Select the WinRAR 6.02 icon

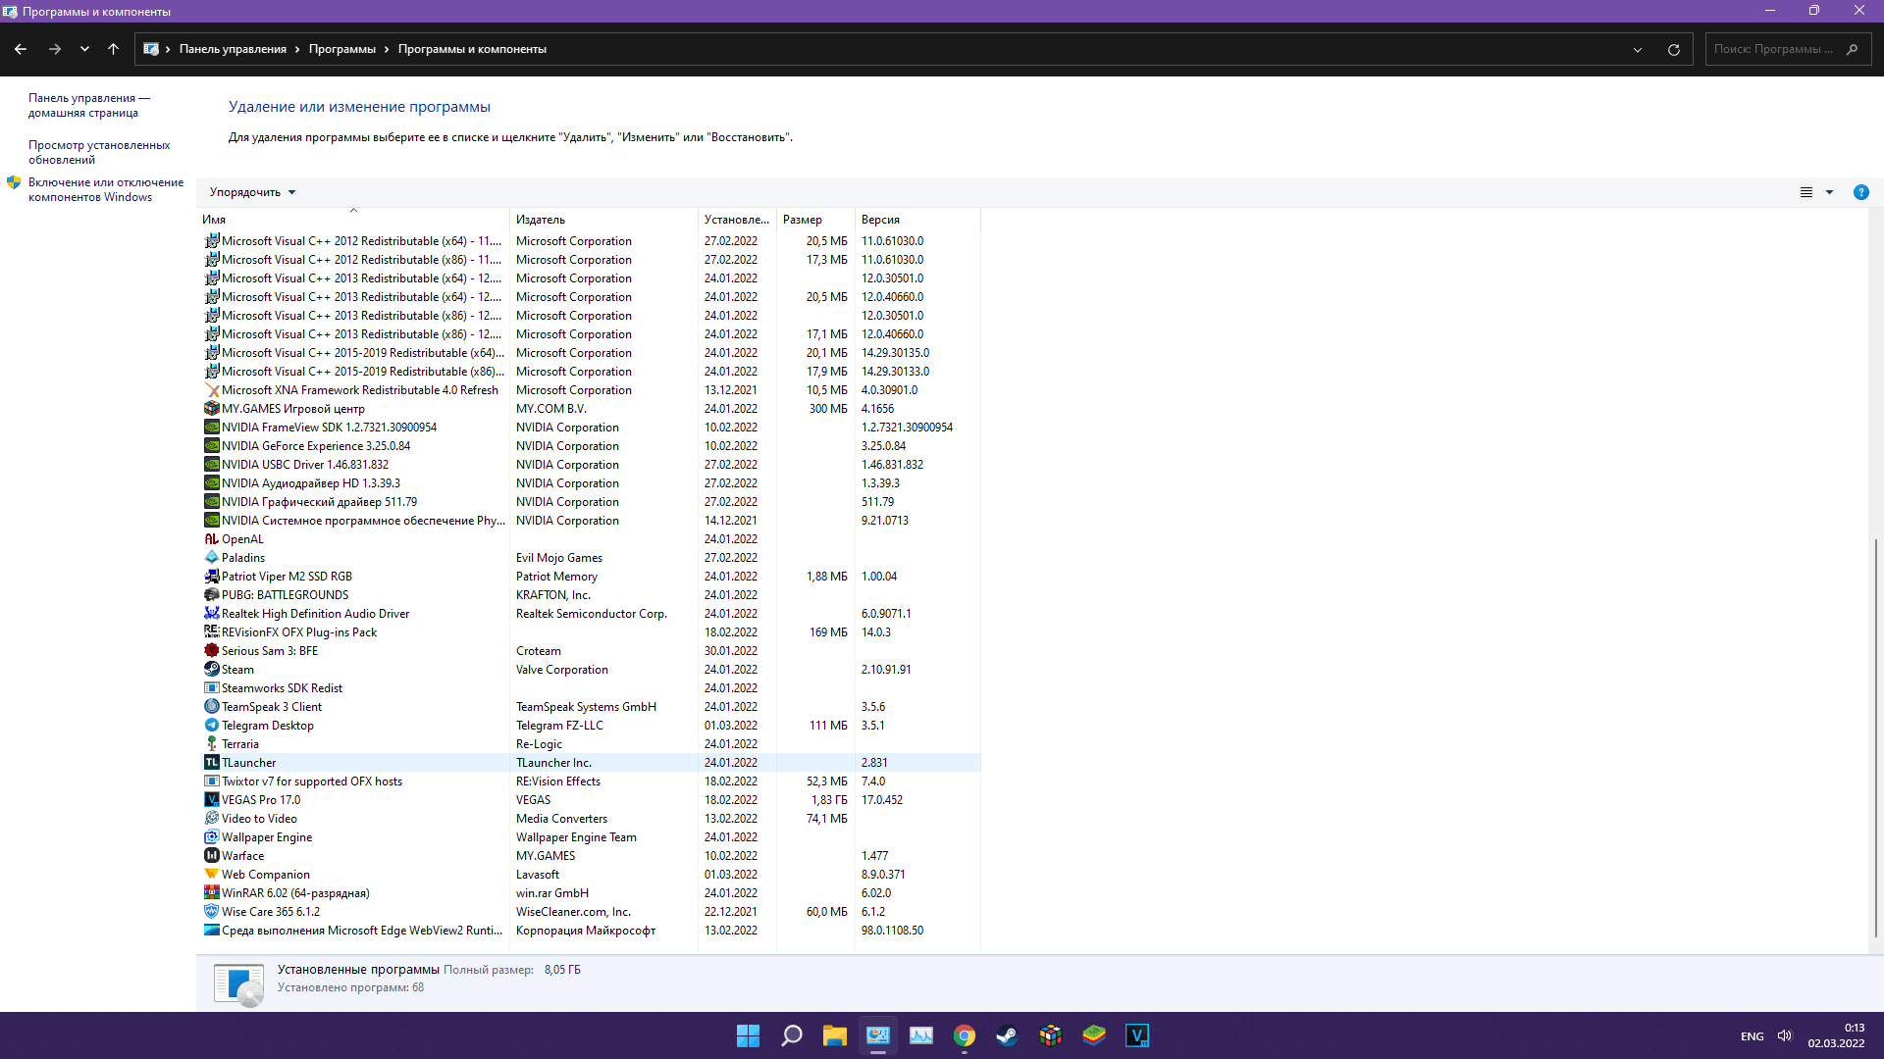[x=211, y=892]
